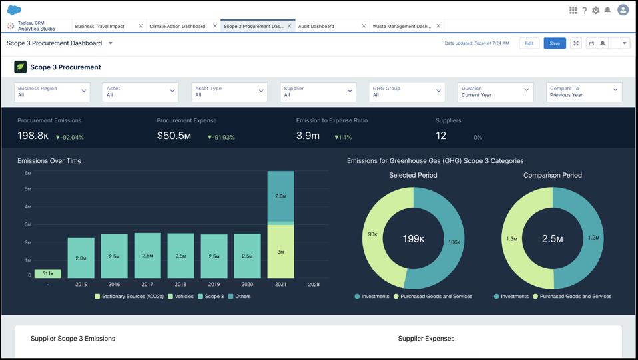638x360 pixels.
Task: Open the notifications bell in header
Action: (x=607, y=10)
